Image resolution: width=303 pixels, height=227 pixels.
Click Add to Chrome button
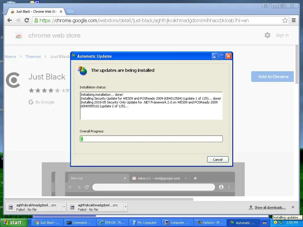[273, 77]
